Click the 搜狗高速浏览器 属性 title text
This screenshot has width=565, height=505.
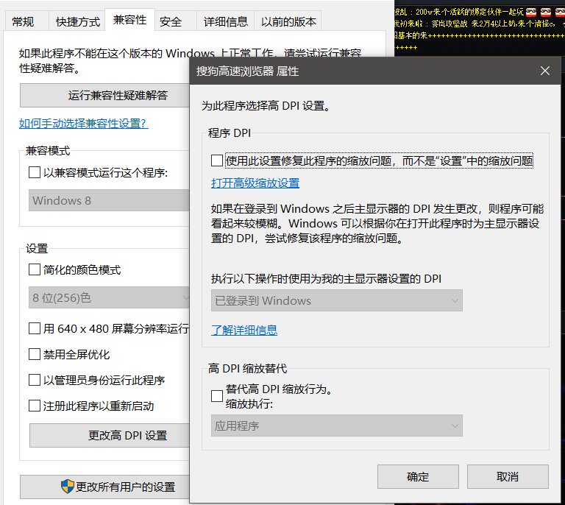tap(247, 71)
